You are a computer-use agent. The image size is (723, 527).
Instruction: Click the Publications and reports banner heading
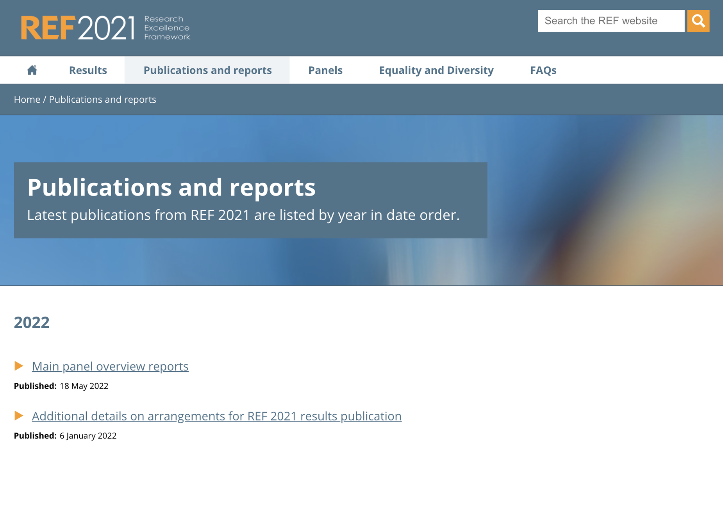171,187
